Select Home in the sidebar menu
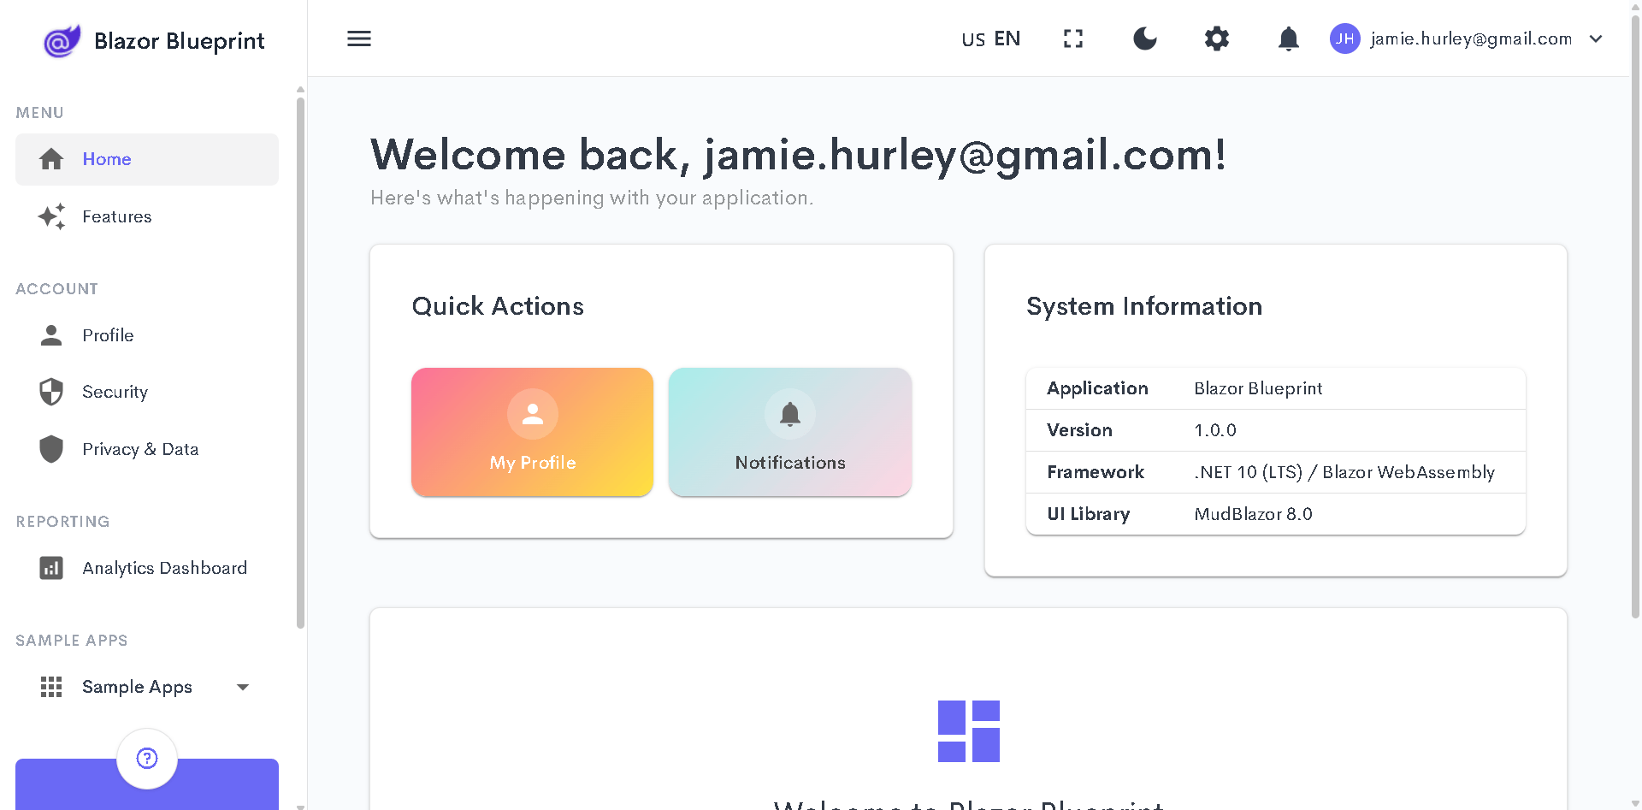 point(106,159)
